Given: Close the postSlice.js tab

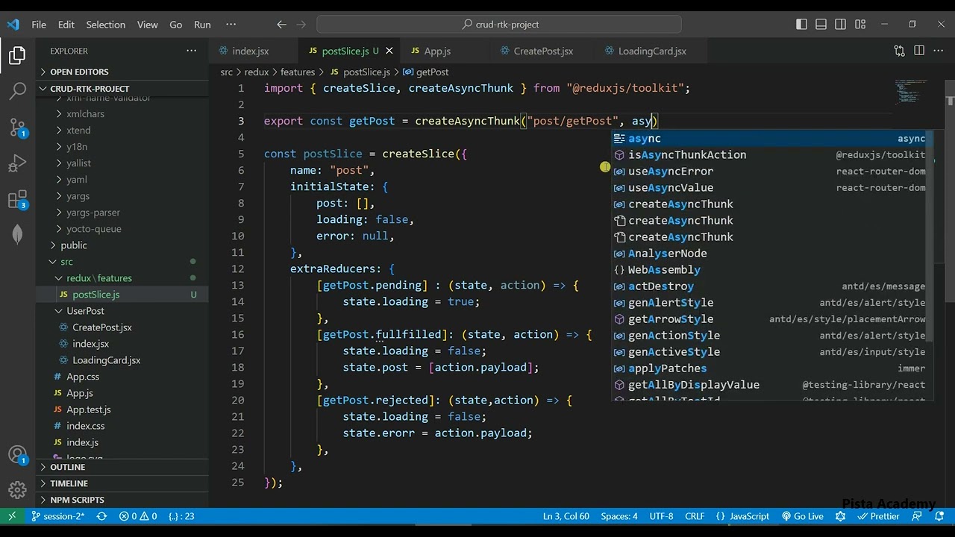Looking at the screenshot, I should point(389,51).
